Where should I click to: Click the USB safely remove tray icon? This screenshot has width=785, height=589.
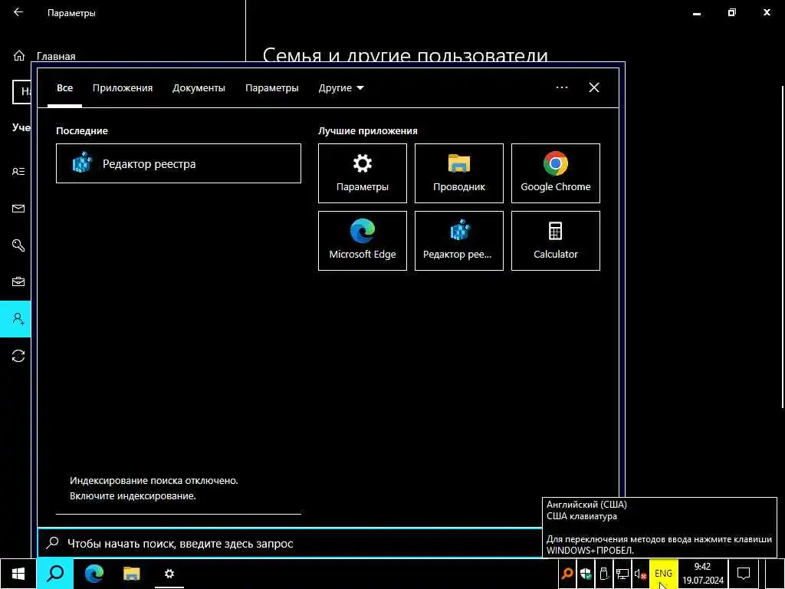604,574
